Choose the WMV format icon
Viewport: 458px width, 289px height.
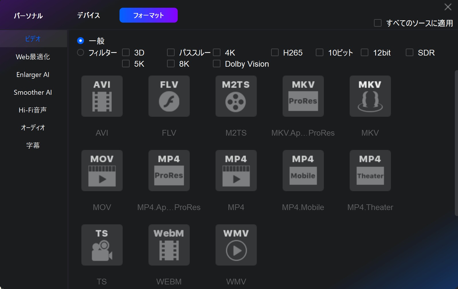[236, 245]
